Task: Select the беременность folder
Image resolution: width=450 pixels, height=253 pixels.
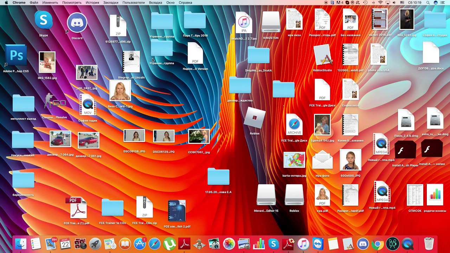Action: pos(23,179)
